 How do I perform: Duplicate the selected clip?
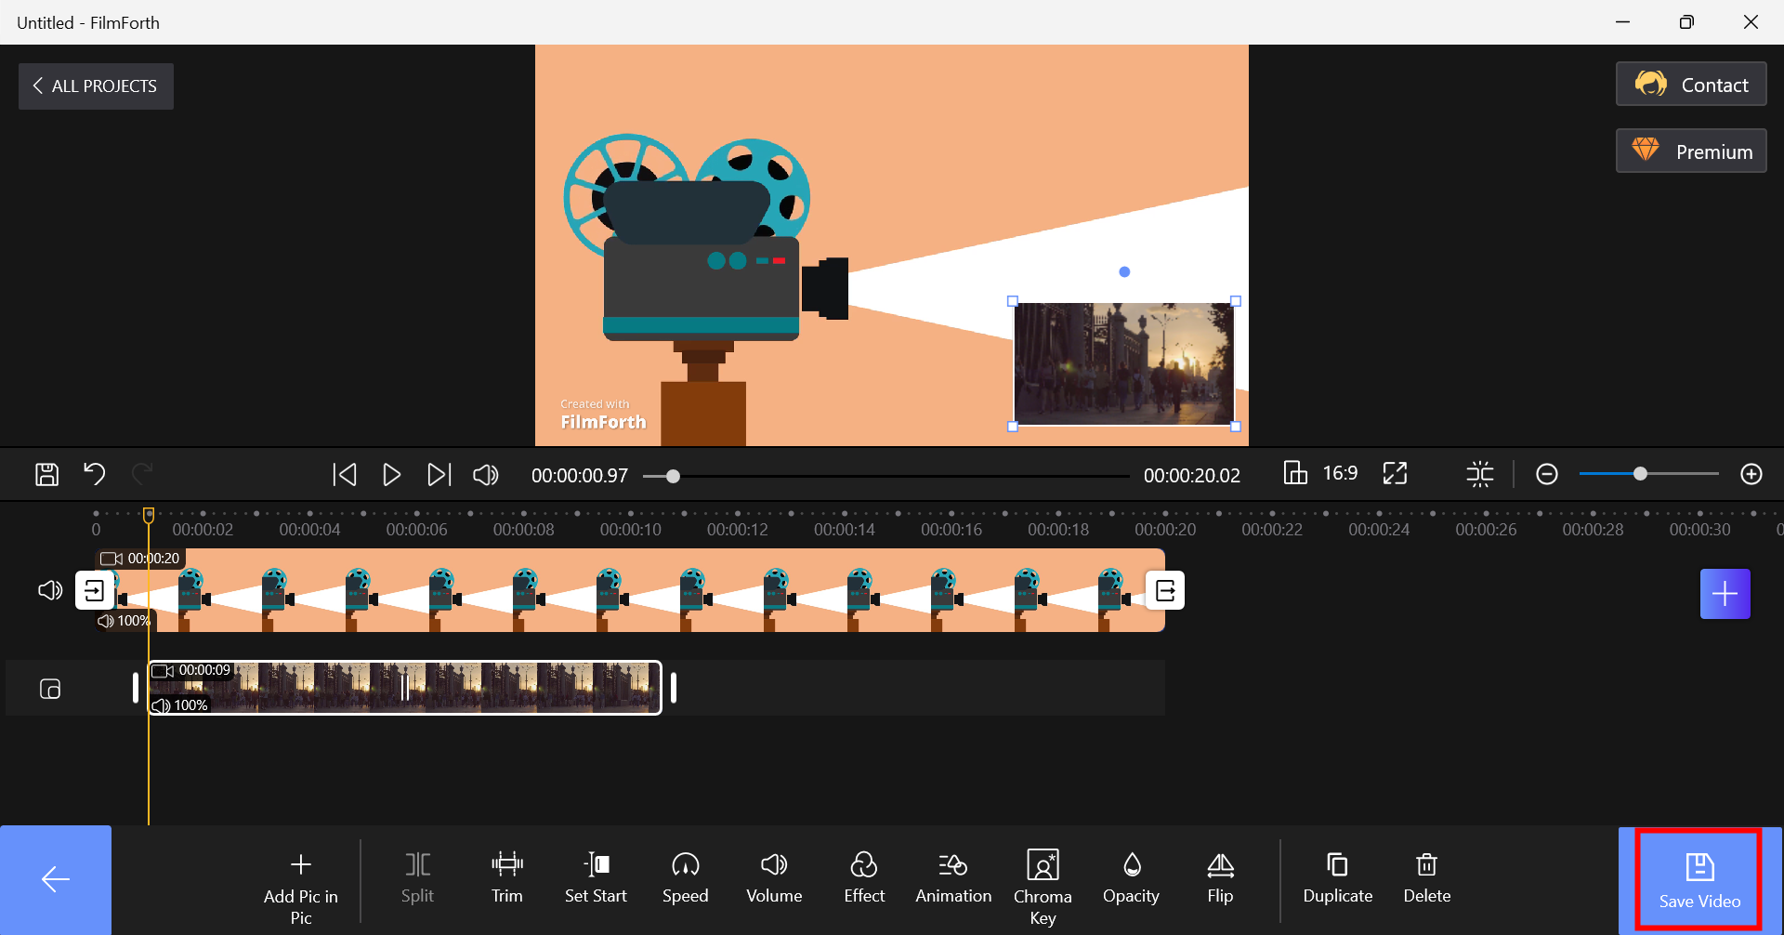point(1338,879)
